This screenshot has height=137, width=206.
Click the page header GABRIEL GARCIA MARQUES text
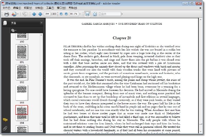(98, 24)
